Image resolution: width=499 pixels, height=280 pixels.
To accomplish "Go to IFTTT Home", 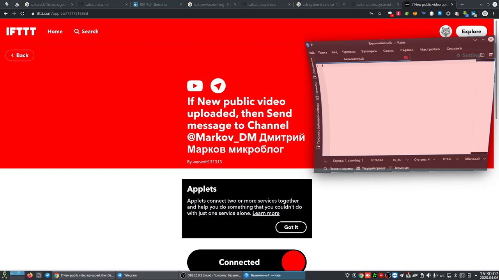I will tap(55, 31).
